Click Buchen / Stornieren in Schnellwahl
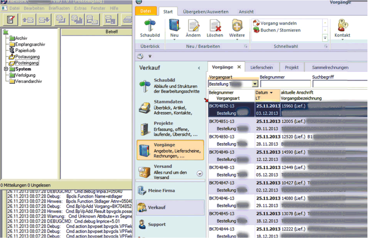This screenshot has height=238, width=368. pos(277,30)
